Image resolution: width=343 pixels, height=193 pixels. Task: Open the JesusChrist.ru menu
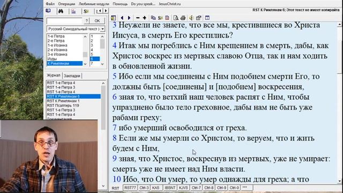(x=170, y=4)
